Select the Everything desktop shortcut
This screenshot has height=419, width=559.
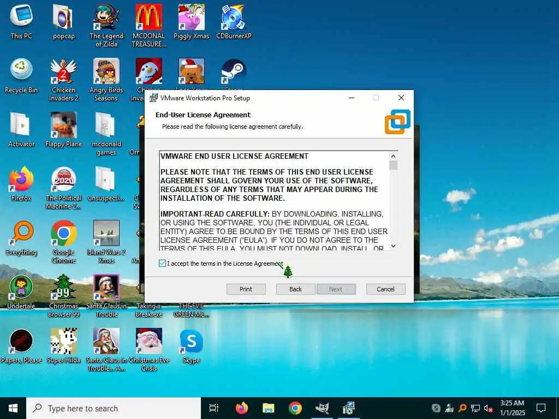coord(21,238)
